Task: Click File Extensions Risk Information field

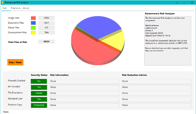Action: pos(84,93)
